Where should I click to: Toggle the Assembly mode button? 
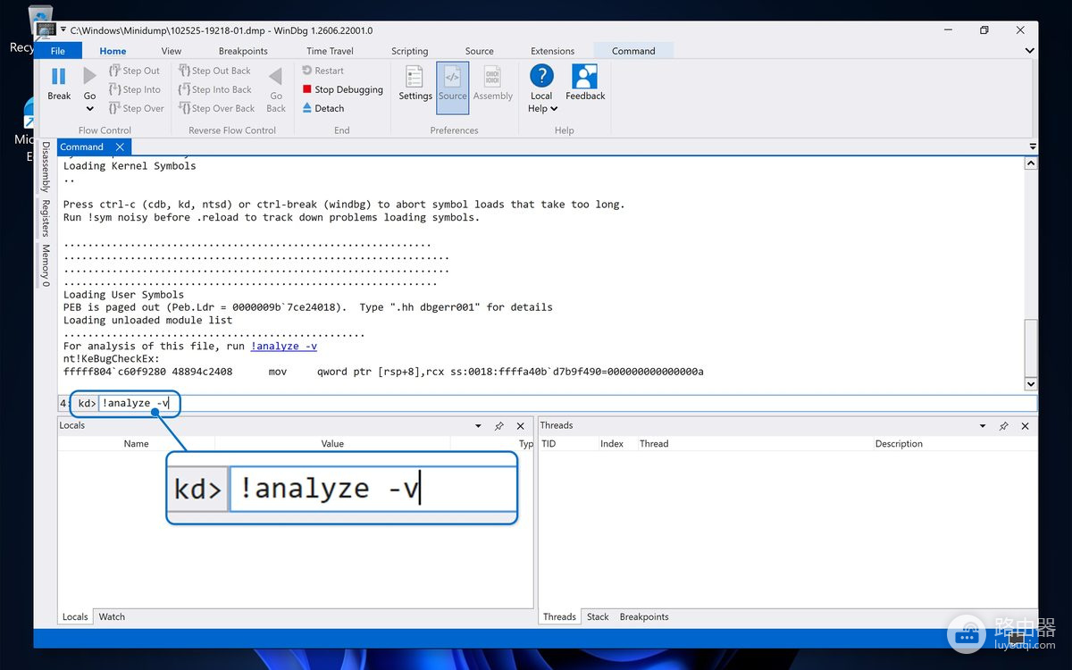(x=493, y=83)
